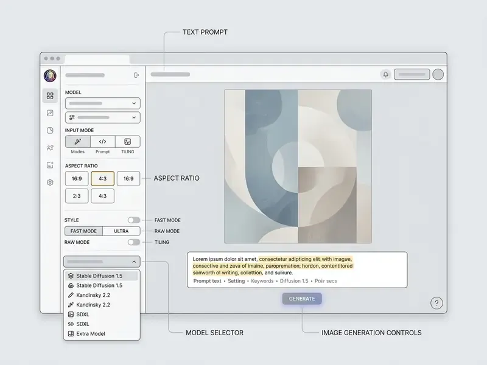Click the pencil icon beside first Kandinsky 2.2
Viewport: 487px width, 365px height.
(x=71, y=295)
